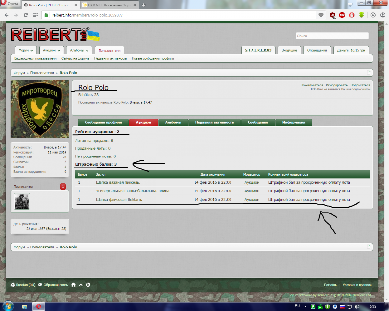The width and height of the screenshot is (389, 311).
Task: Click the browser reload page icon
Action: pos(26,15)
